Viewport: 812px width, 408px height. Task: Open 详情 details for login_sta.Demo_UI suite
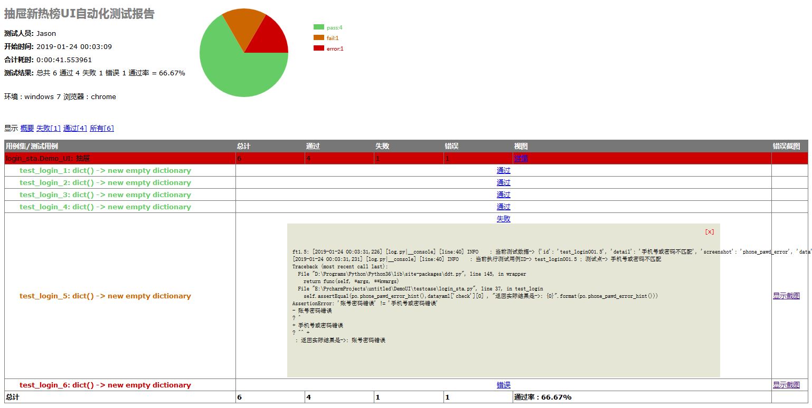coord(520,158)
